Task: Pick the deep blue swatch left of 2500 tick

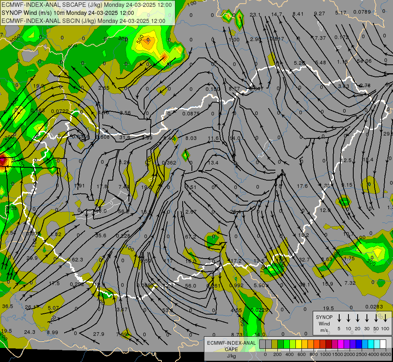Action: click(x=358, y=344)
